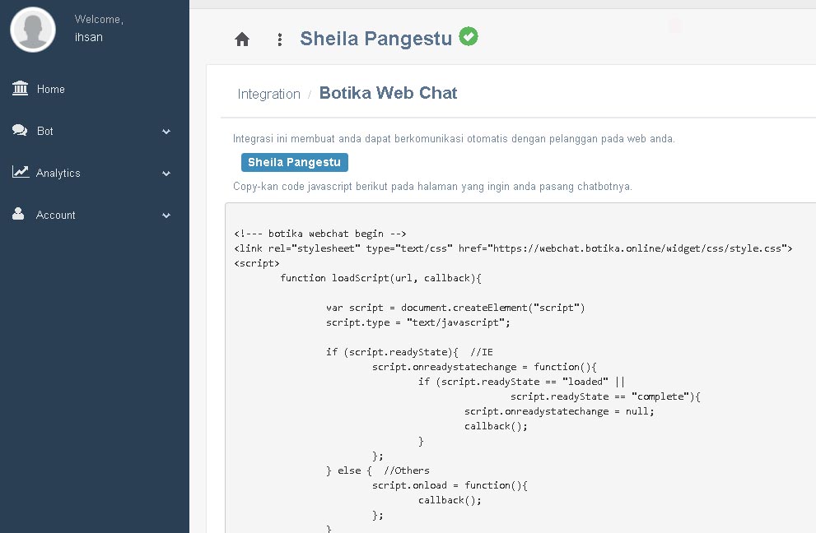Expand the Analytics submenu chevron
Screen dimensions: 816x533
pos(166,174)
